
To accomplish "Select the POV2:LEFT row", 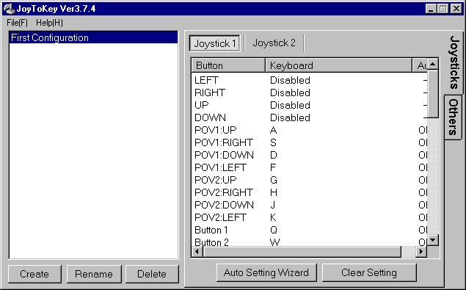I will (310, 218).
